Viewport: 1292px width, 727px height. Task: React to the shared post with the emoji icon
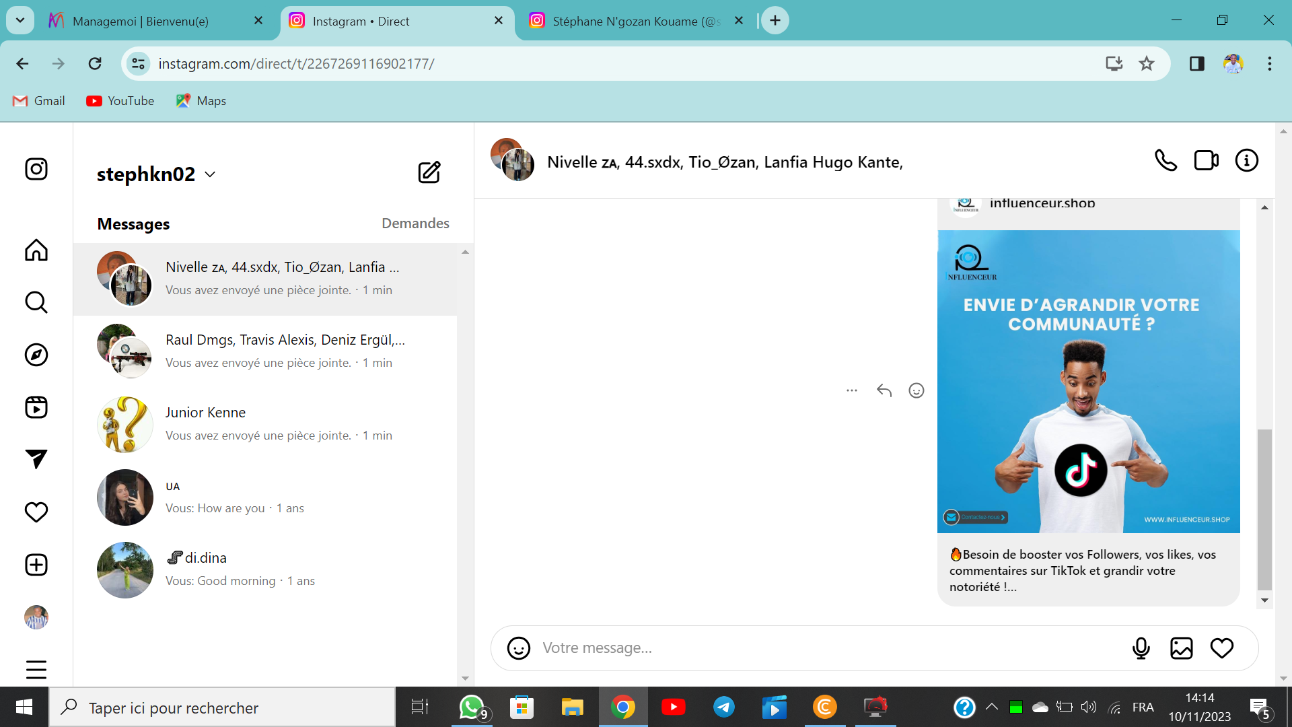click(916, 390)
